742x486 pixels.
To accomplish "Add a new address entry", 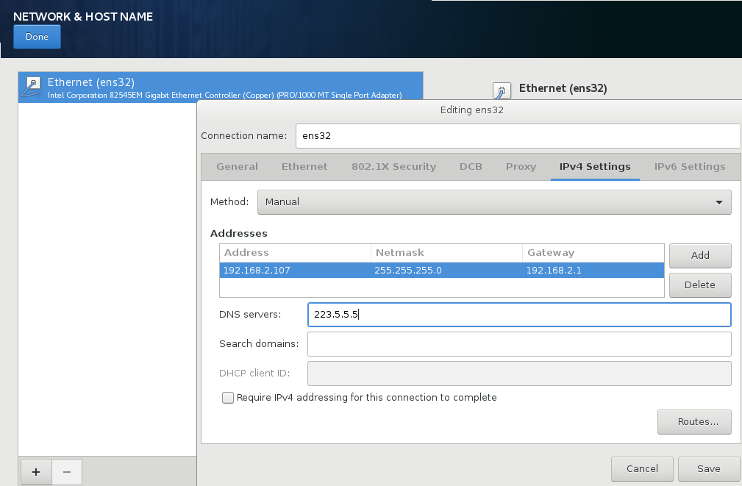I will coord(700,256).
